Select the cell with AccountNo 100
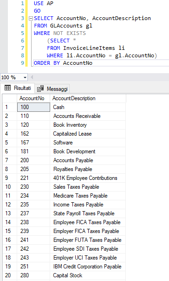Screen dimensions: 169x281 click(33, 107)
